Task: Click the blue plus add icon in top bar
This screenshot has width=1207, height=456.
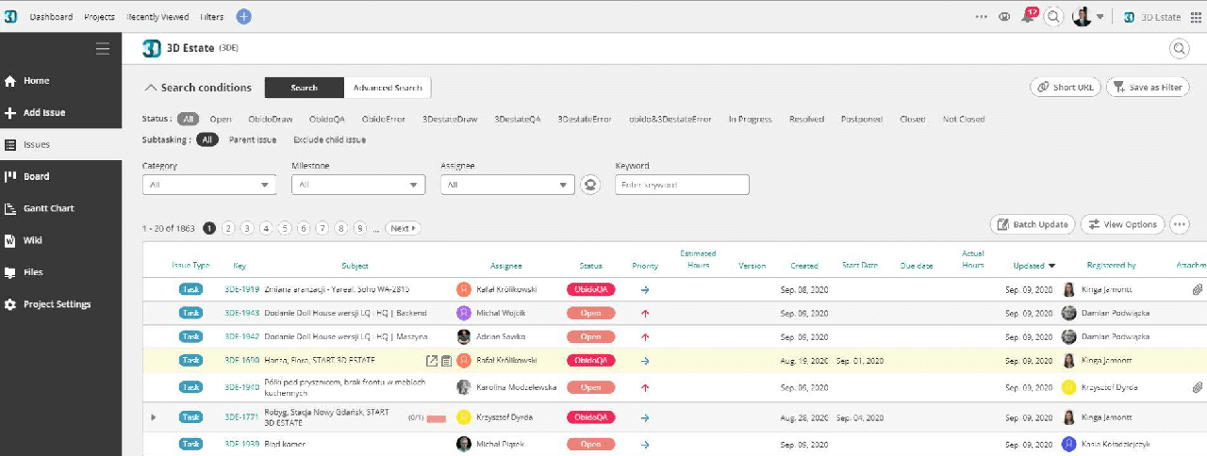Action: 243,16
